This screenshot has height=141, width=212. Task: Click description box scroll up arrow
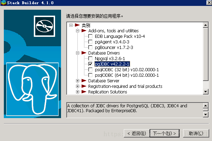pos(205,106)
